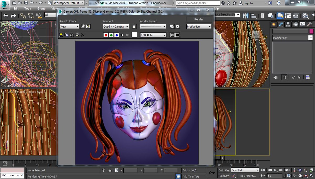Toggle the Green channel button
Viewport: 315px width, 179px height.
pyautogui.click(x=111, y=35)
